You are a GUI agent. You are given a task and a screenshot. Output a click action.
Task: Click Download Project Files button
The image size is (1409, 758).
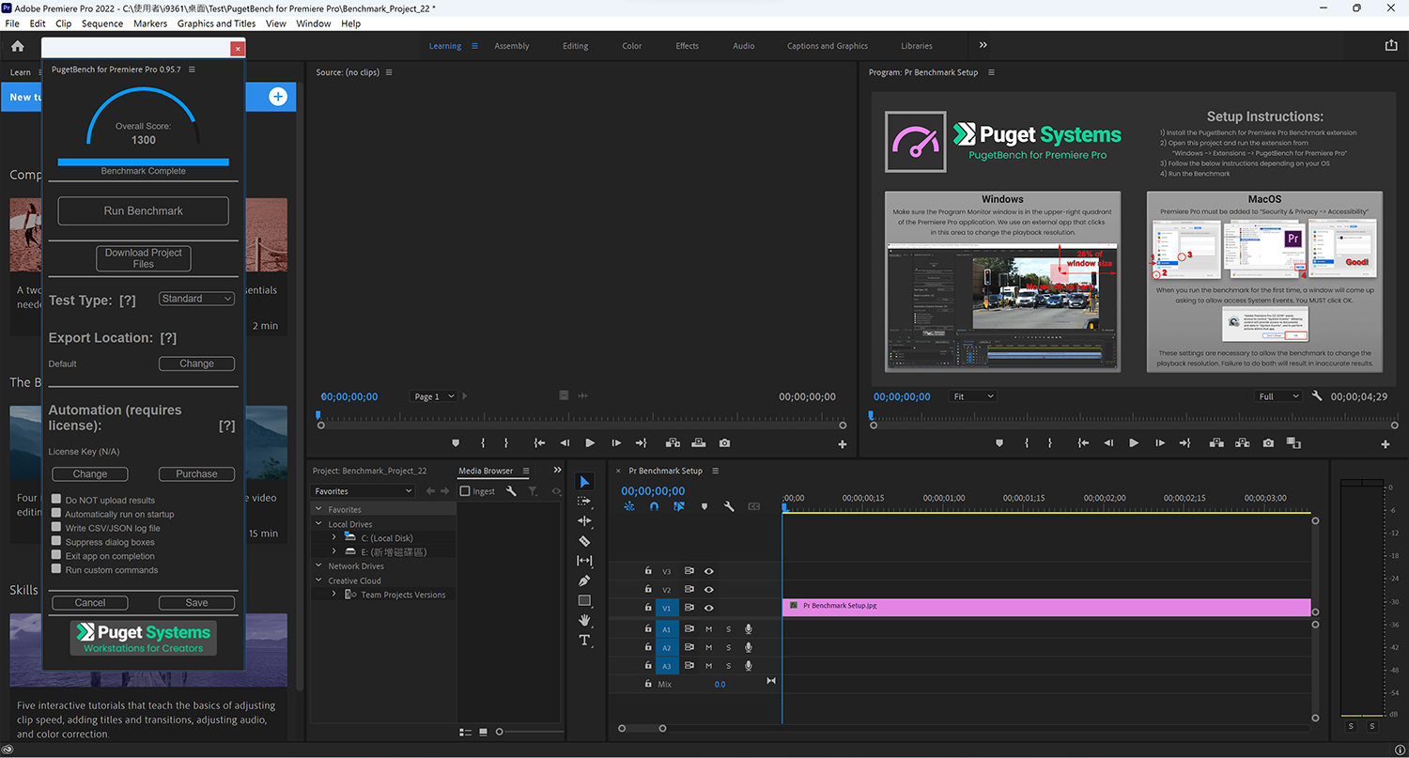pos(143,258)
